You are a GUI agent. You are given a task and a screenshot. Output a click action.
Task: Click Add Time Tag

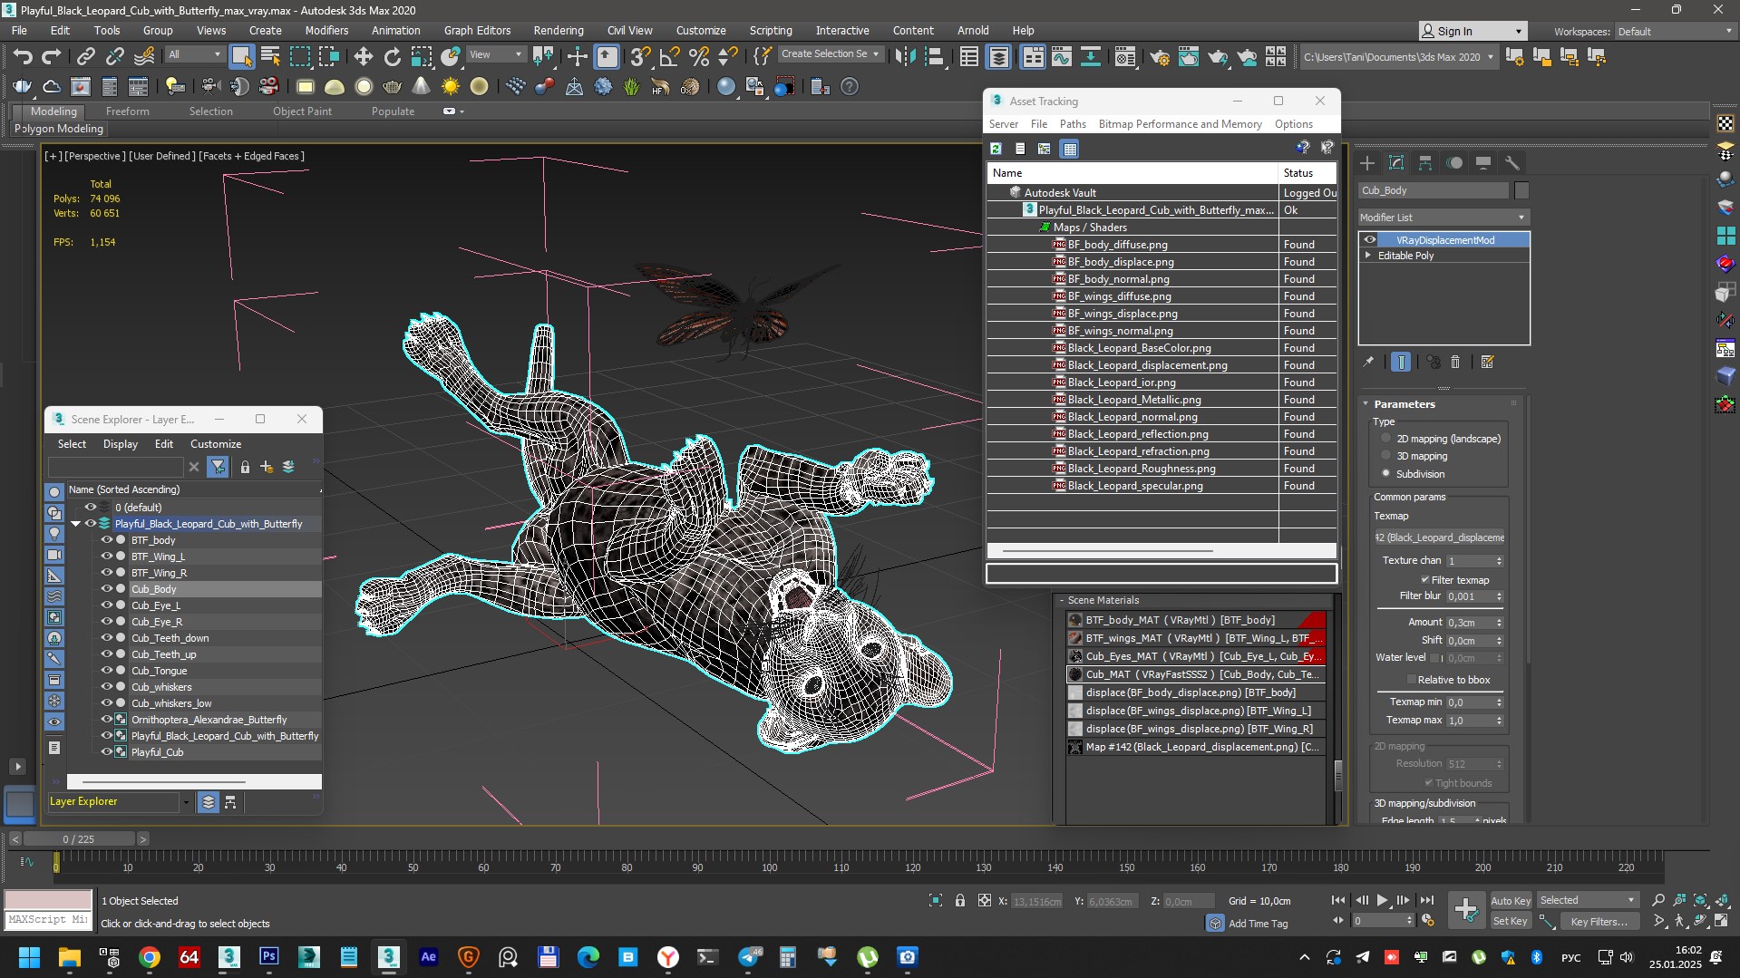point(1258,924)
